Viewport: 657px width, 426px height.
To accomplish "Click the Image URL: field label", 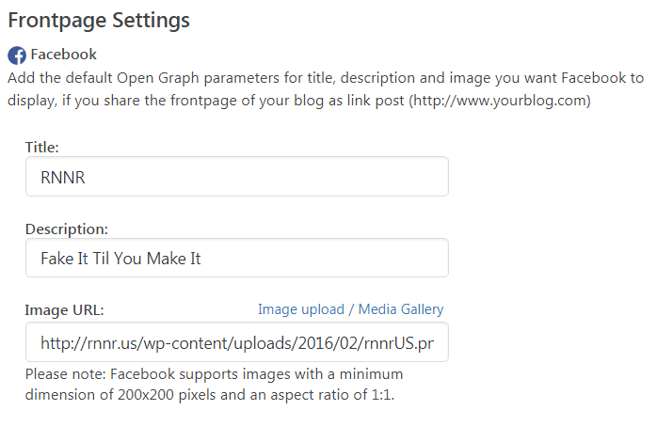I will coord(64,310).
